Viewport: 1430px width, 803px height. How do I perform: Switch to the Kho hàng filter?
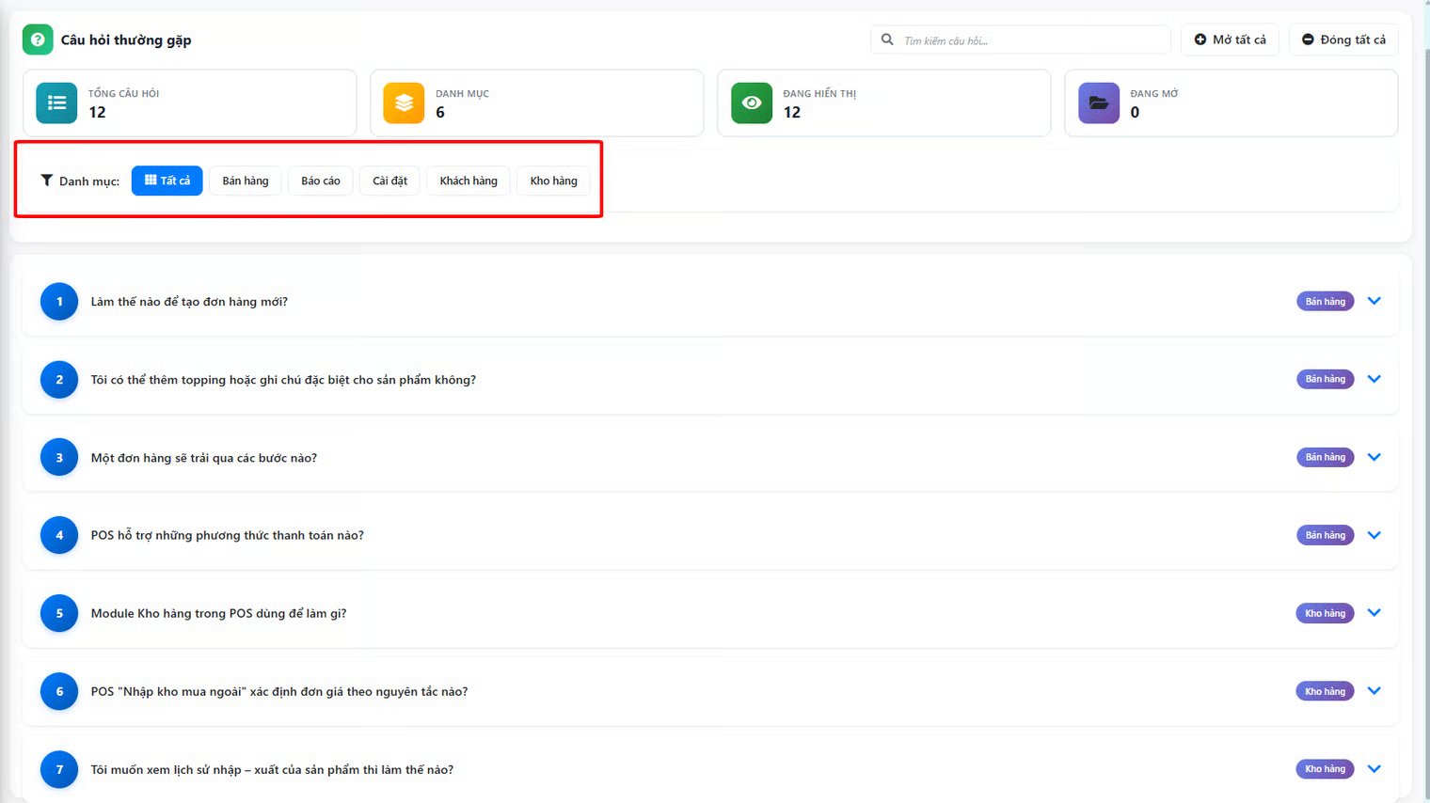click(553, 181)
